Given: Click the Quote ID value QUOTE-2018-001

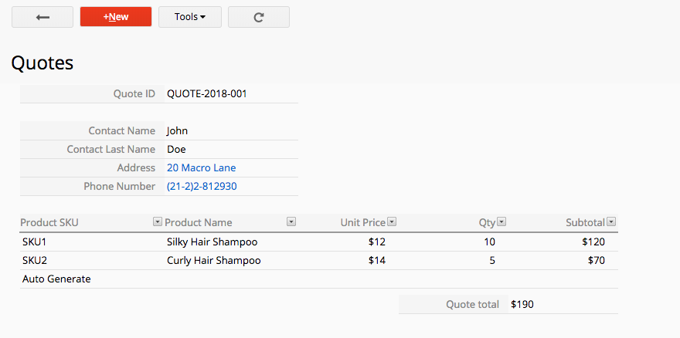Looking at the screenshot, I should click(207, 93).
